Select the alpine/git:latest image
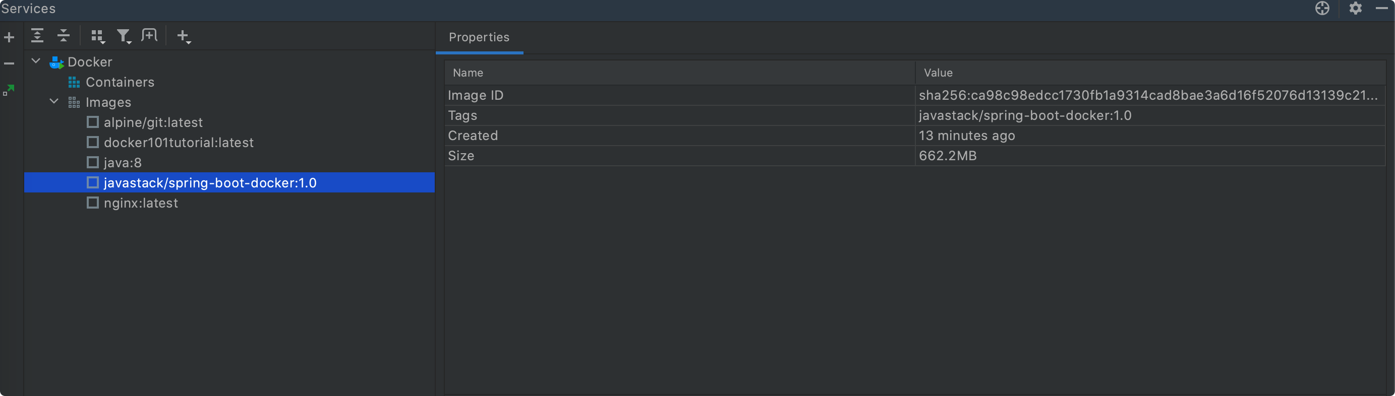Viewport: 1395px width, 396px height. click(x=153, y=122)
